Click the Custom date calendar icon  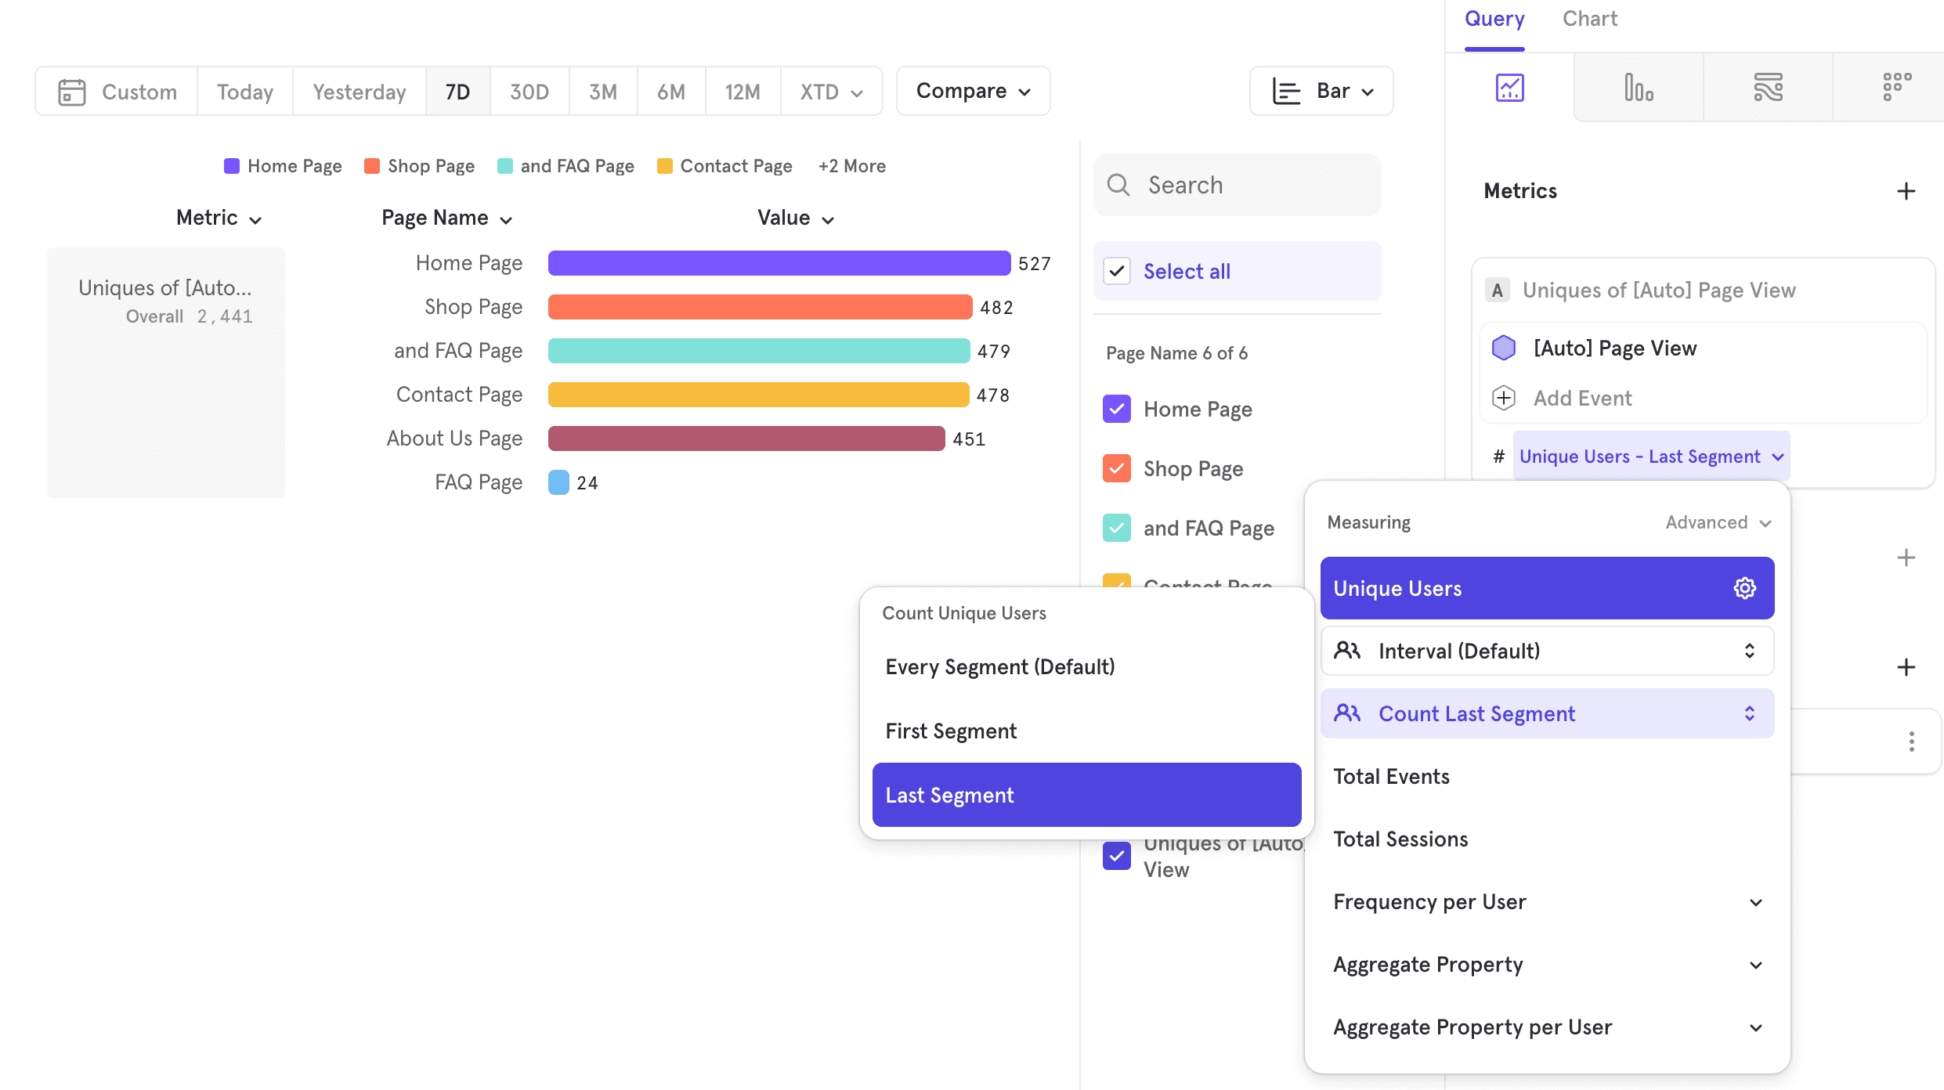click(x=72, y=92)
